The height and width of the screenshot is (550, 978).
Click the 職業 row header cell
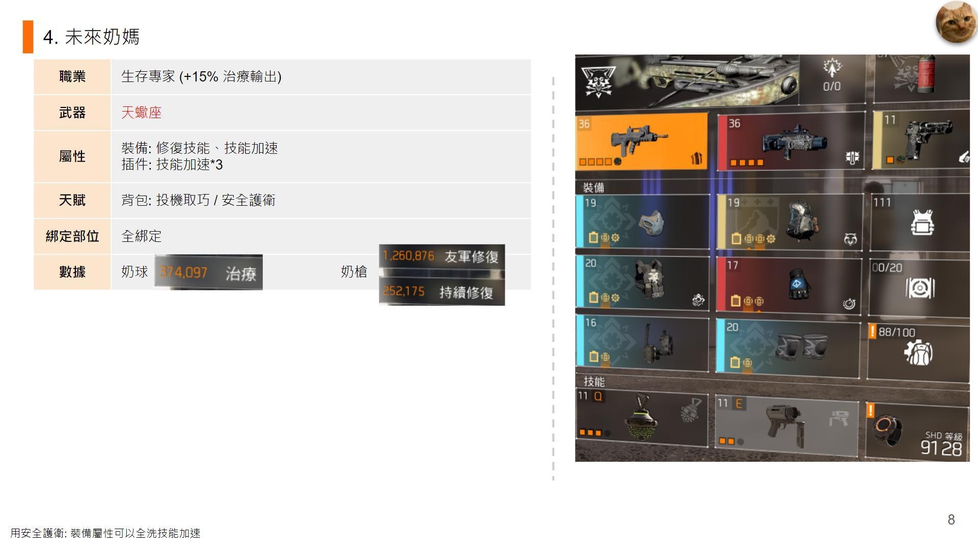coord(72,76)
